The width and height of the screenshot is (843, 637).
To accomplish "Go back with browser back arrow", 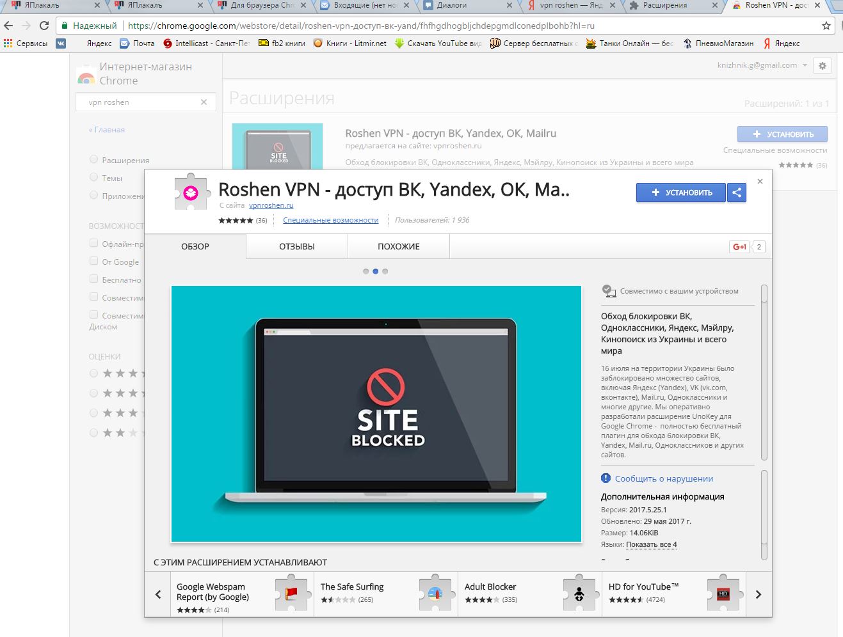I will (x=8, y=26).
